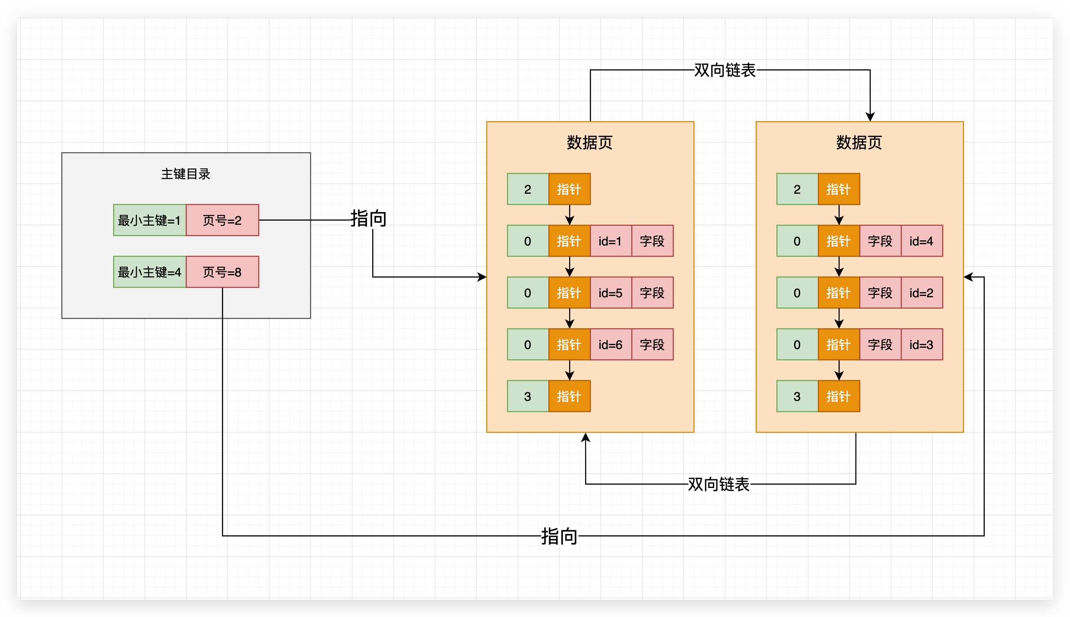Click the id=5 record cell
This screenshot has height=617, width=1070.
coord(610,293)
